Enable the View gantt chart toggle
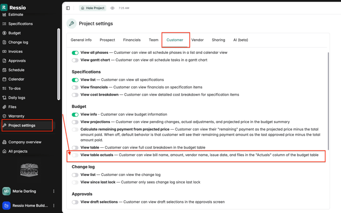The image size is (341, 213). [75, 60]
